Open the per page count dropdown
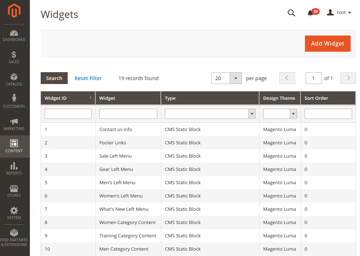The width and height of the screenshot is (360, 256). (236, 78)
